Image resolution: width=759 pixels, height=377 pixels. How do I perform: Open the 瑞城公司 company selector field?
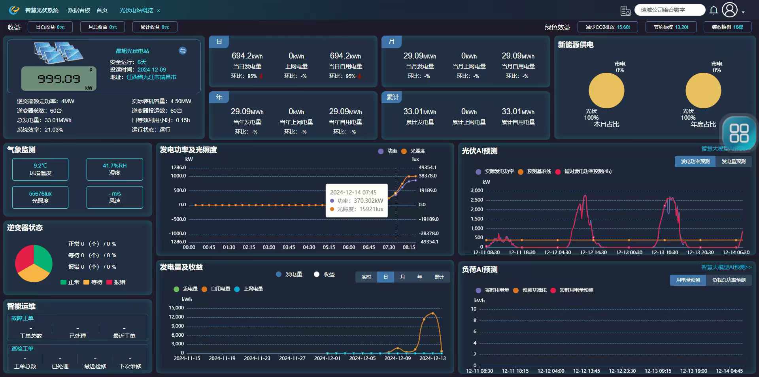[670, 10]
